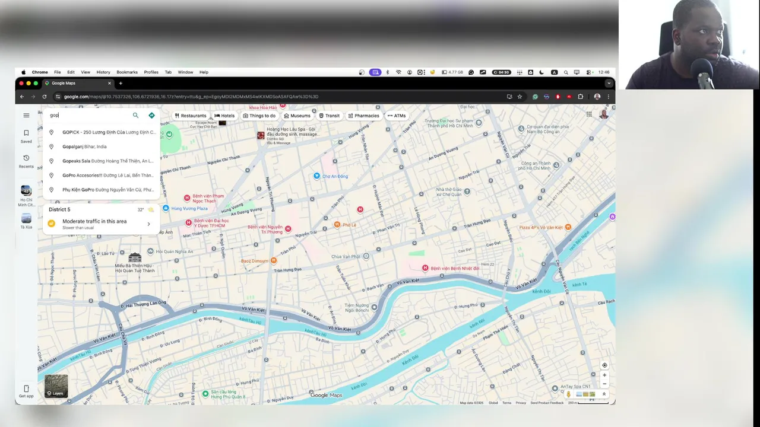Select GoPro Accesories!!! suggestion
760x427 pixels.
point(101,176)
